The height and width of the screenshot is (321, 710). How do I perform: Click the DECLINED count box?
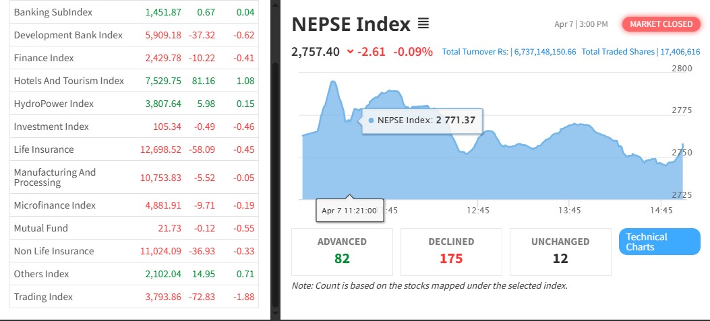point(451,251)
